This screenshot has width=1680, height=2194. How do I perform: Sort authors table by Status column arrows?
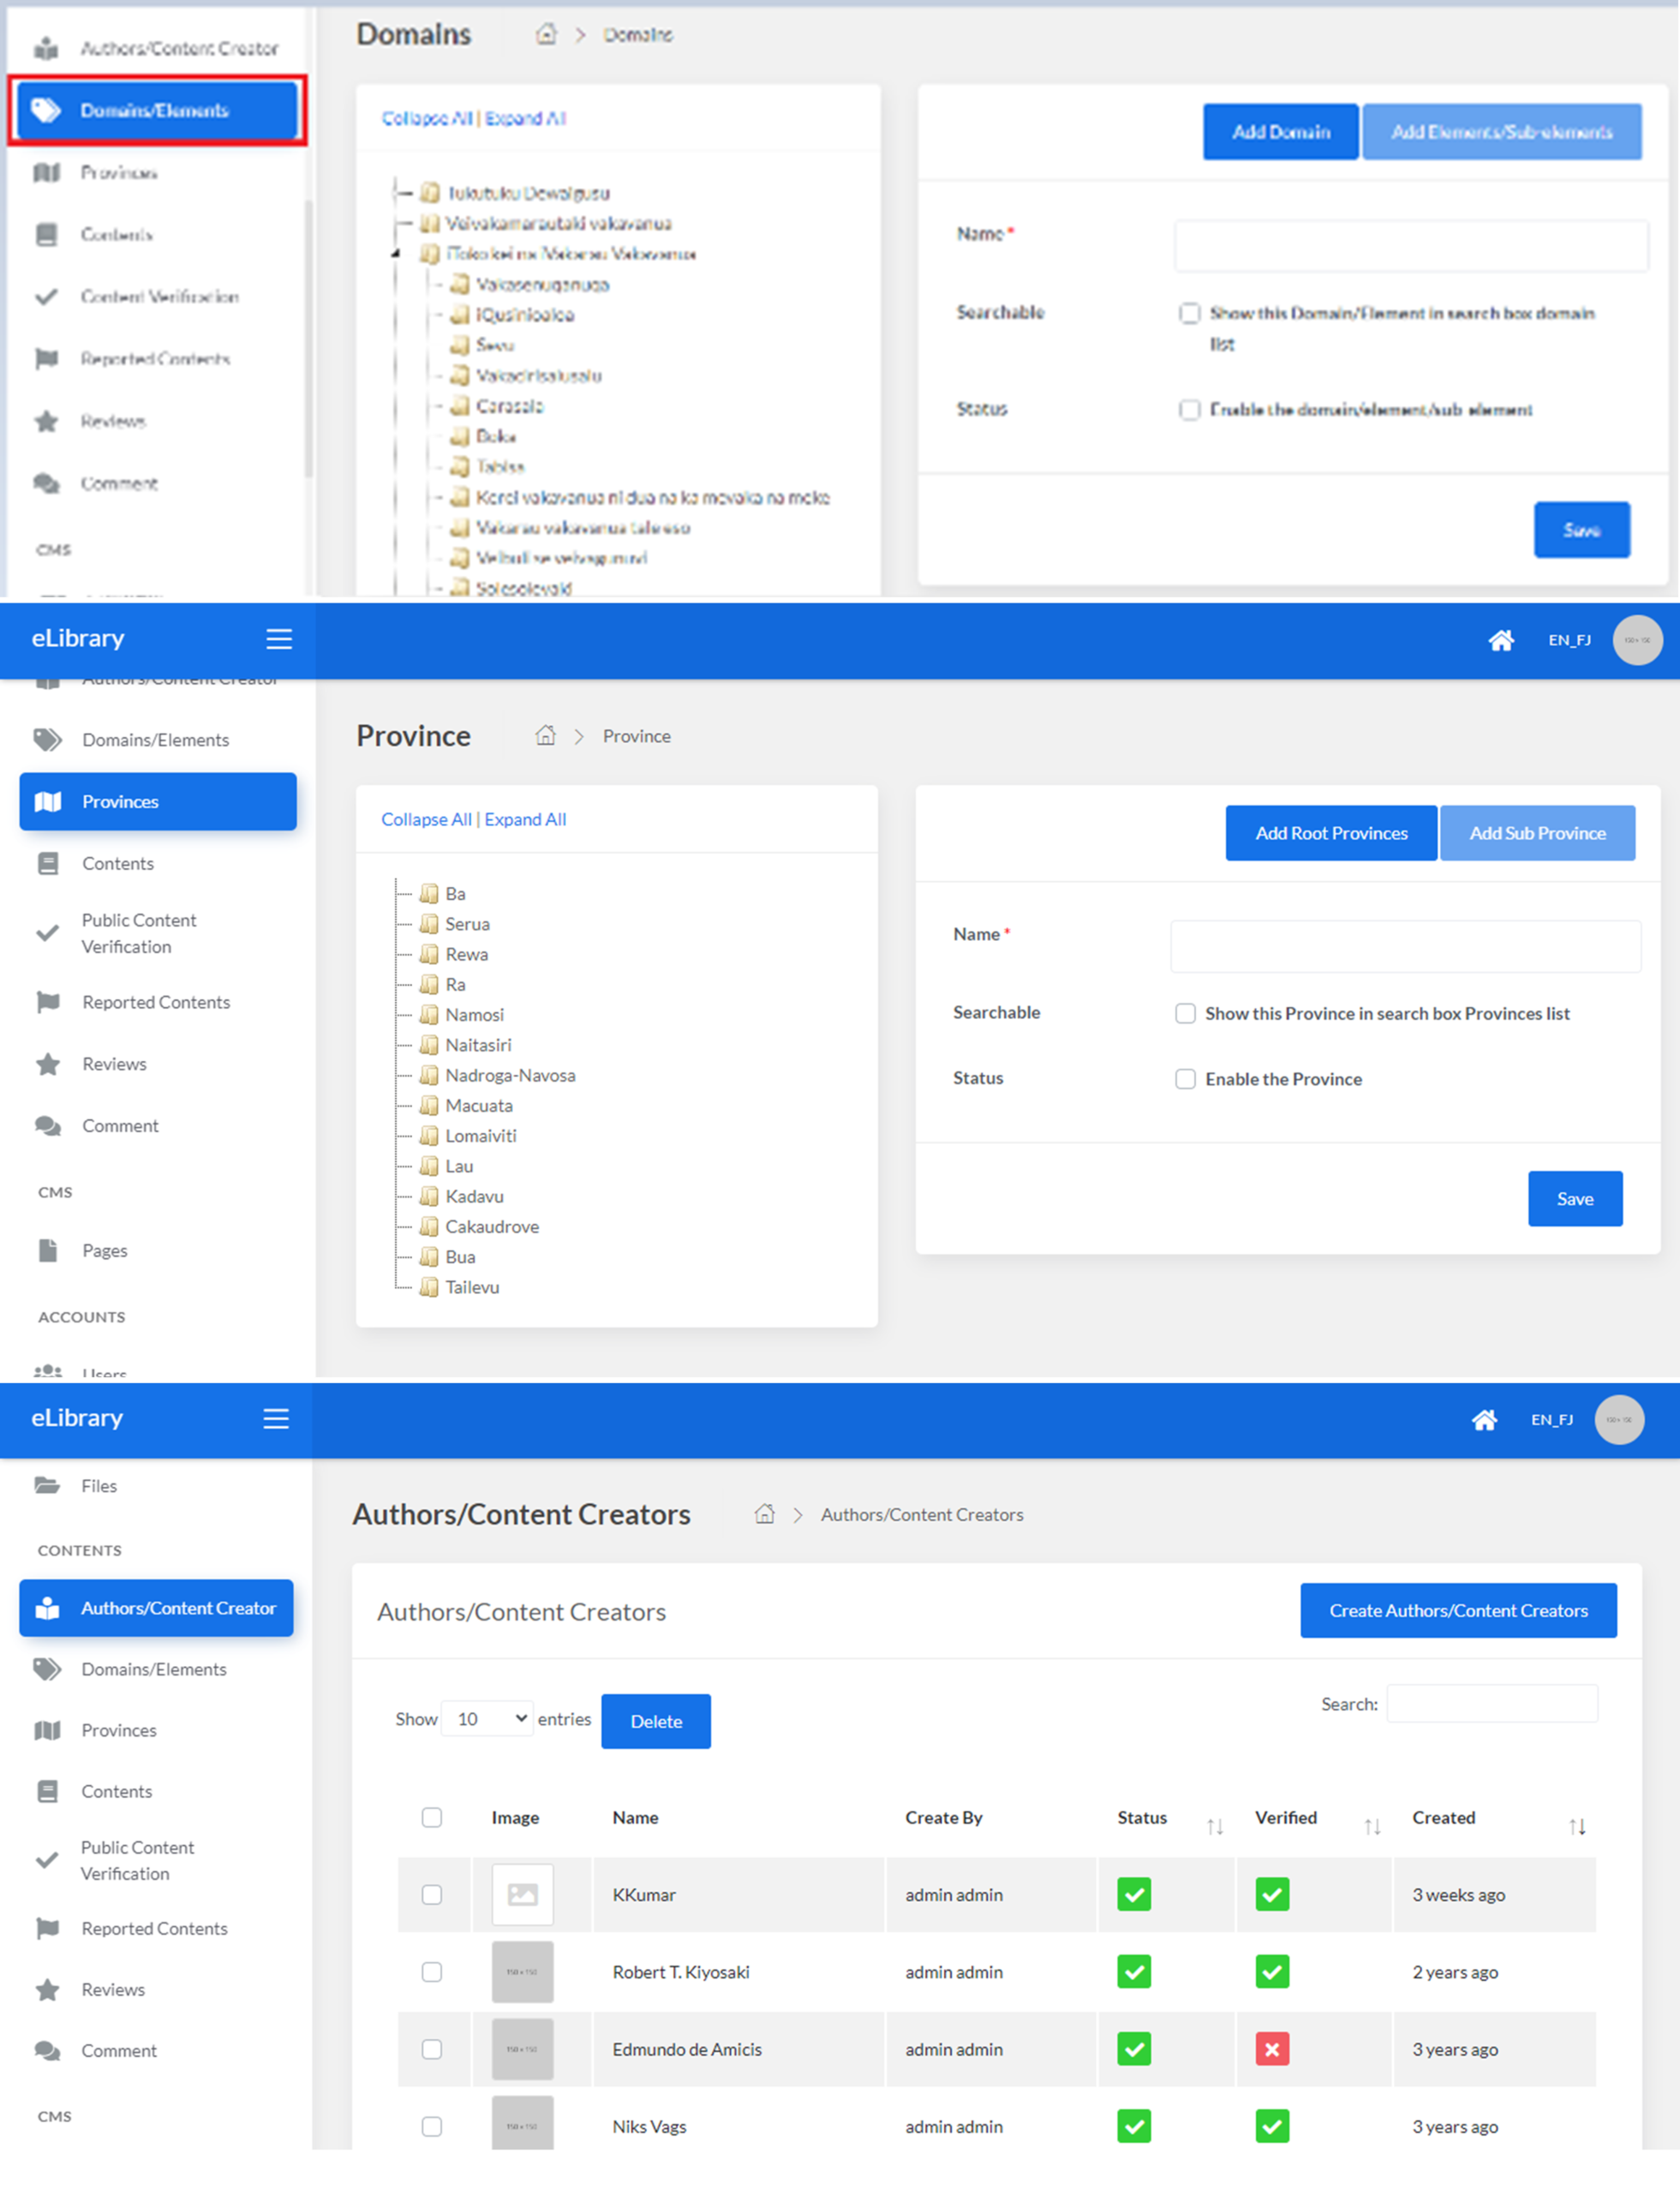tap(1215, 1827)
